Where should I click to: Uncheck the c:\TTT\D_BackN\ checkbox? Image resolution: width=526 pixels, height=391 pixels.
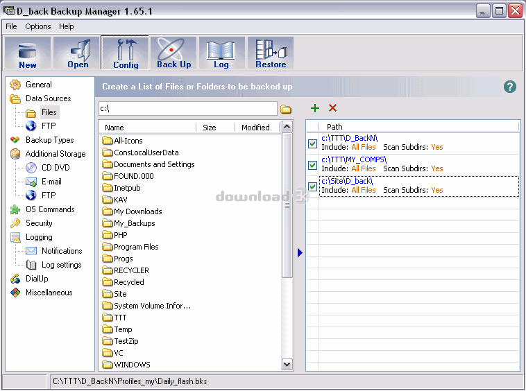pyautogui.click(x=313, y=144)
